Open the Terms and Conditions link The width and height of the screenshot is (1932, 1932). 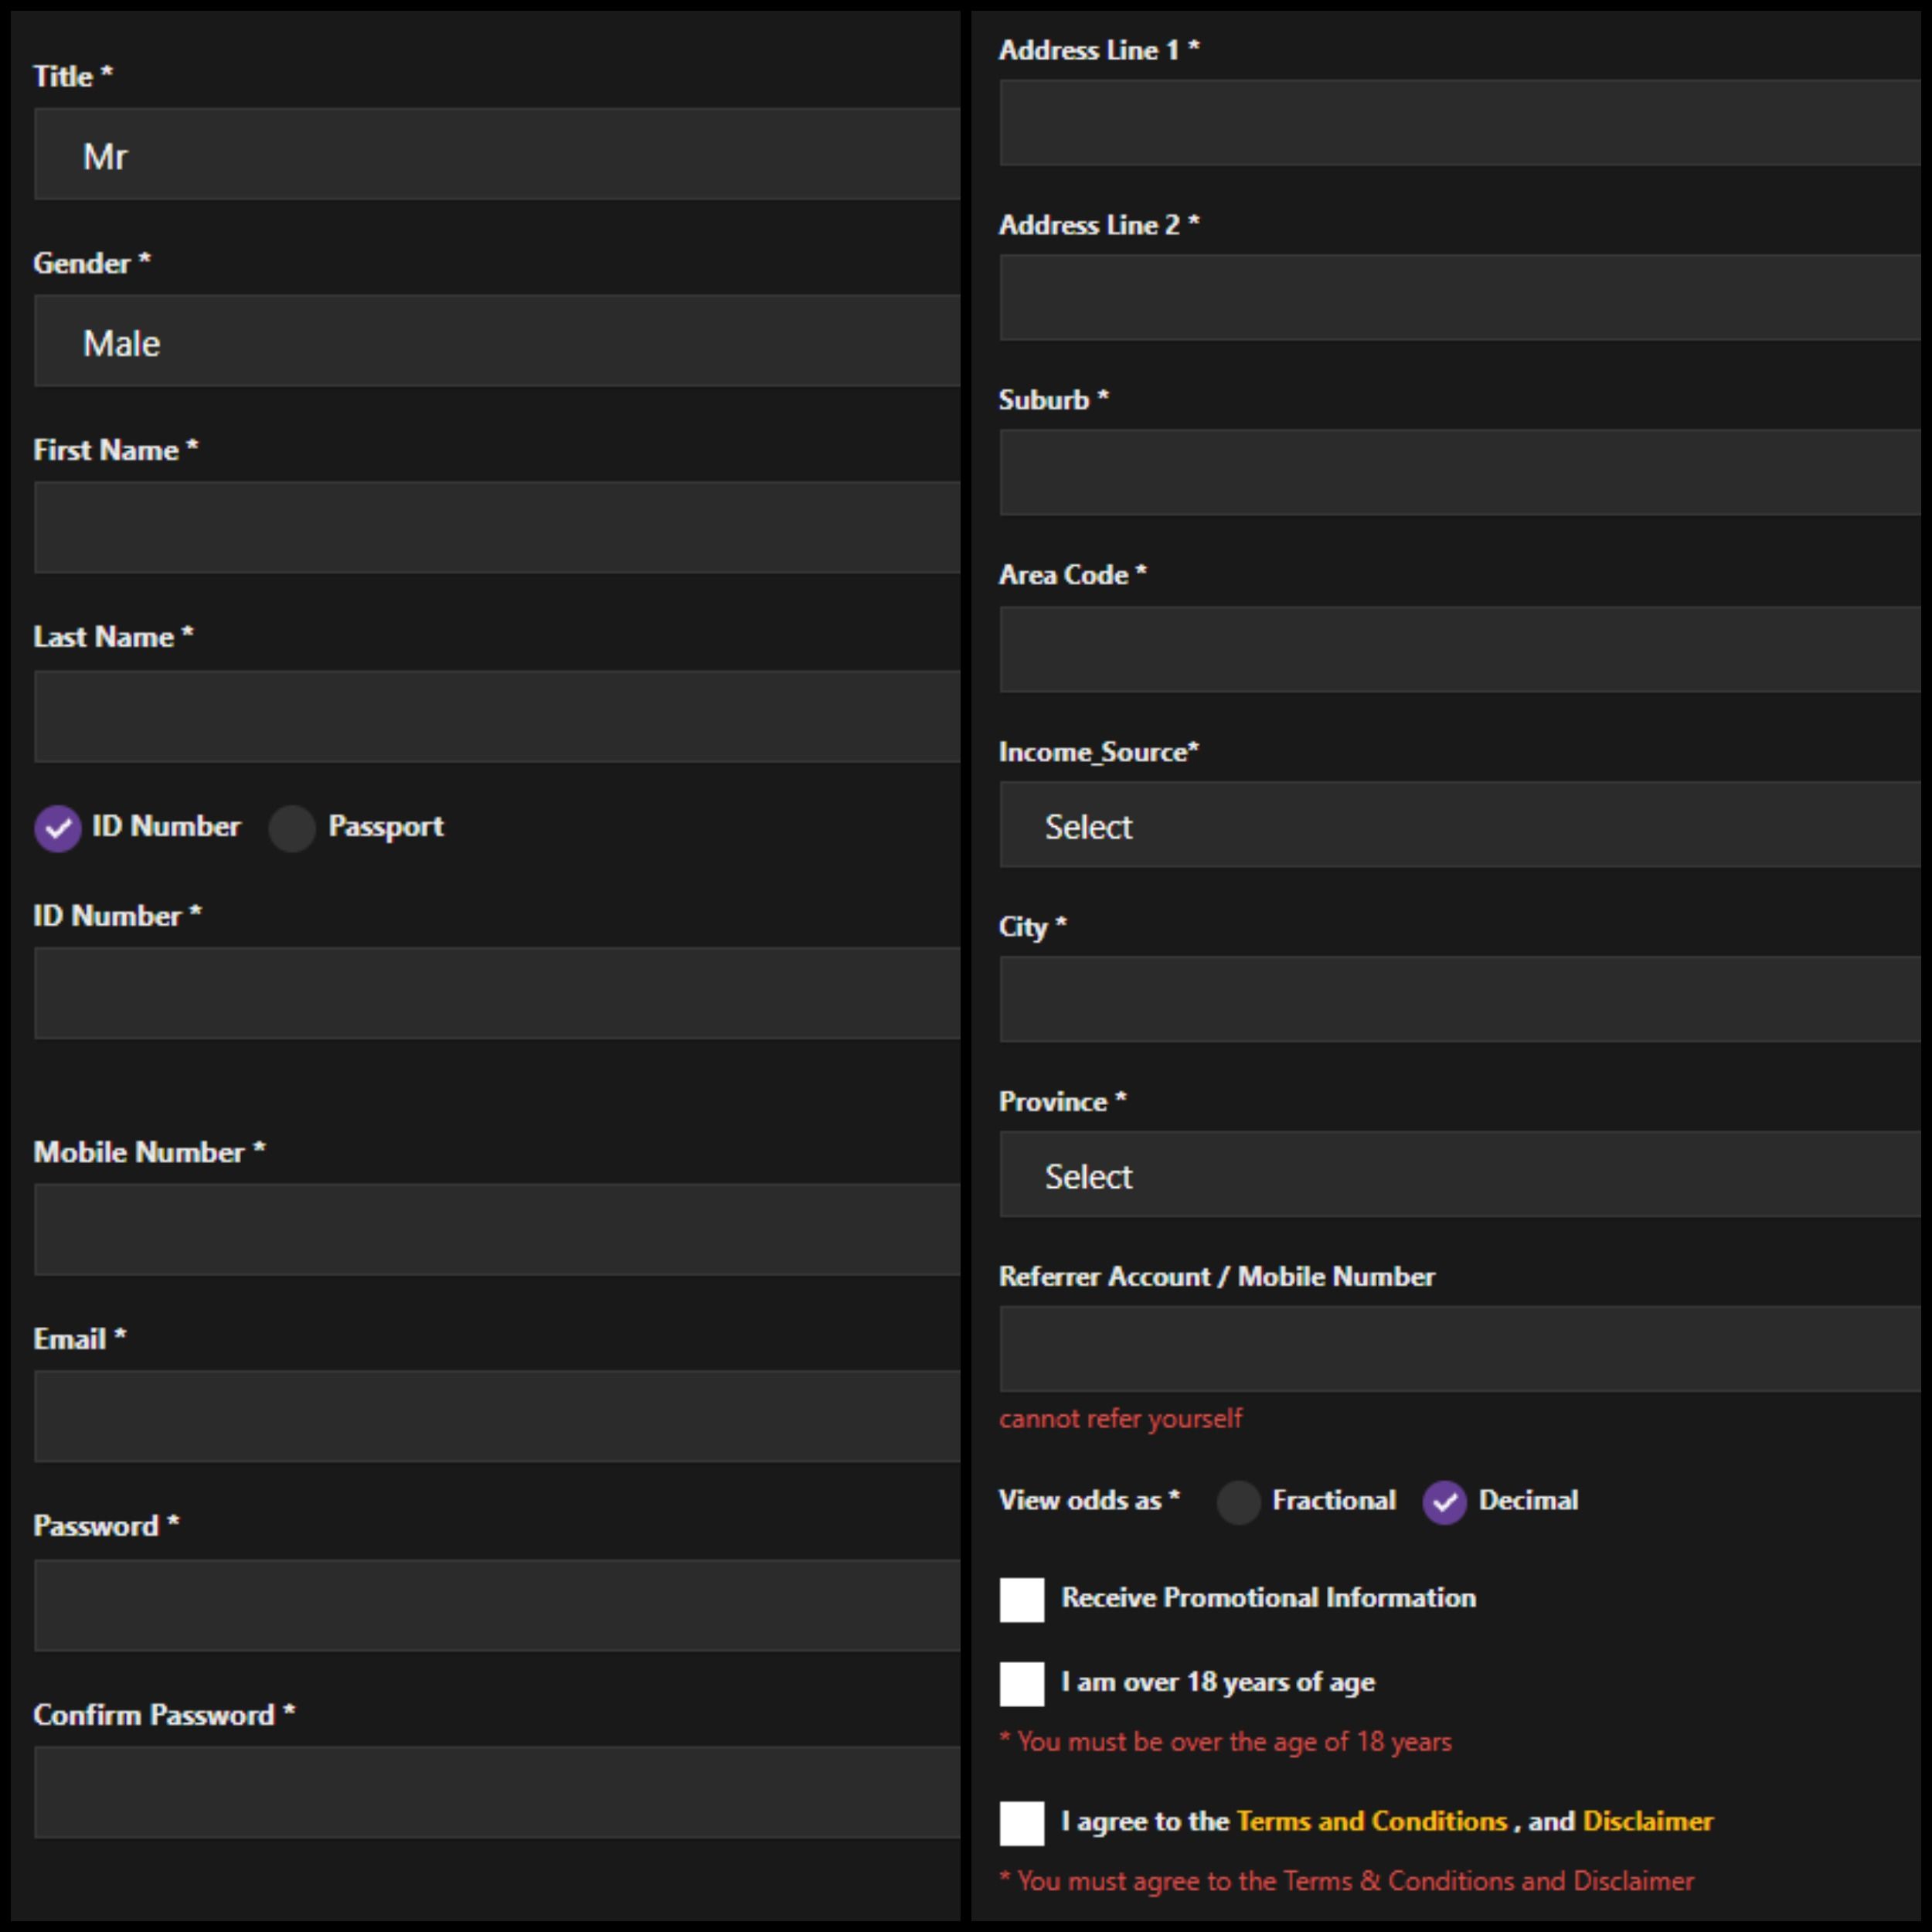(x=1371, y=1821)
